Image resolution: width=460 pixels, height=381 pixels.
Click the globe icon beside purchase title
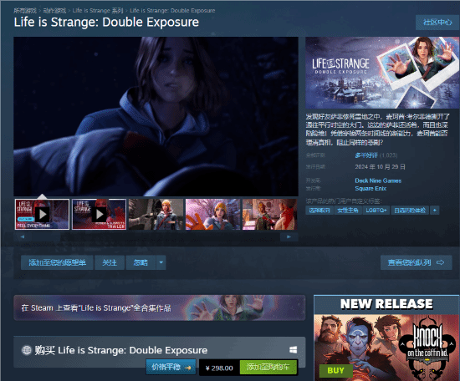[27, 350]
